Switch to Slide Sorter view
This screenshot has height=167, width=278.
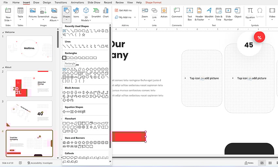click(270, 163)
